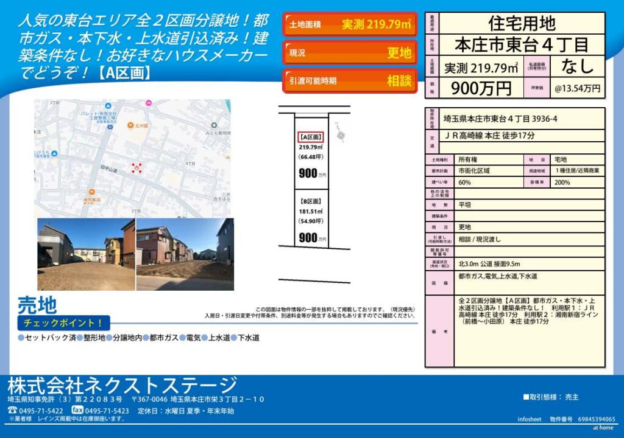Open the right land photo thumbnail
Image resolution: width=624 pixels, height=438 pixels.
click(185, 254)
